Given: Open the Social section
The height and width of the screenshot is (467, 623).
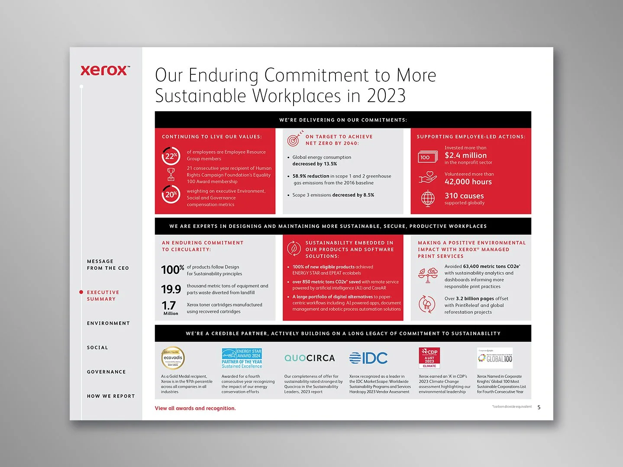Looking at the screenshot, I should 97,348.
